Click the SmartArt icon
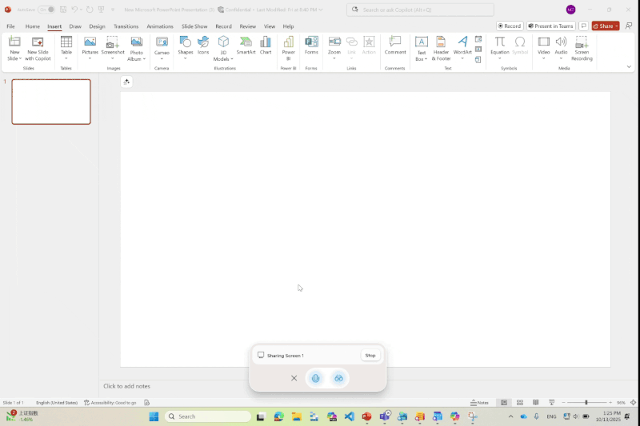Image resolution: width=640 pixels, height=426 pixels. (x=246, y=46)
